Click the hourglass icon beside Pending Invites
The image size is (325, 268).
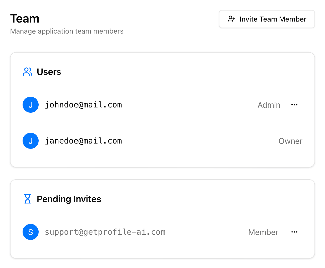pyautogui.click(x=28, y=199)
